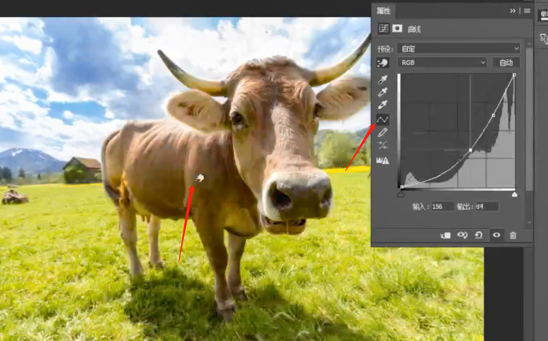Select the pencil draw curve tool
548x341 pixels.
[x=382, y=133]
